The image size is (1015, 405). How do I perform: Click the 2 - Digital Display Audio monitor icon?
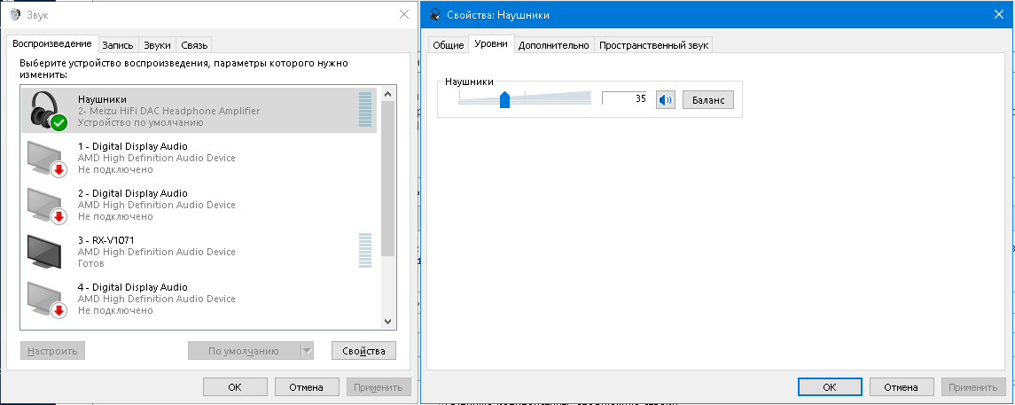click(47, 204)
